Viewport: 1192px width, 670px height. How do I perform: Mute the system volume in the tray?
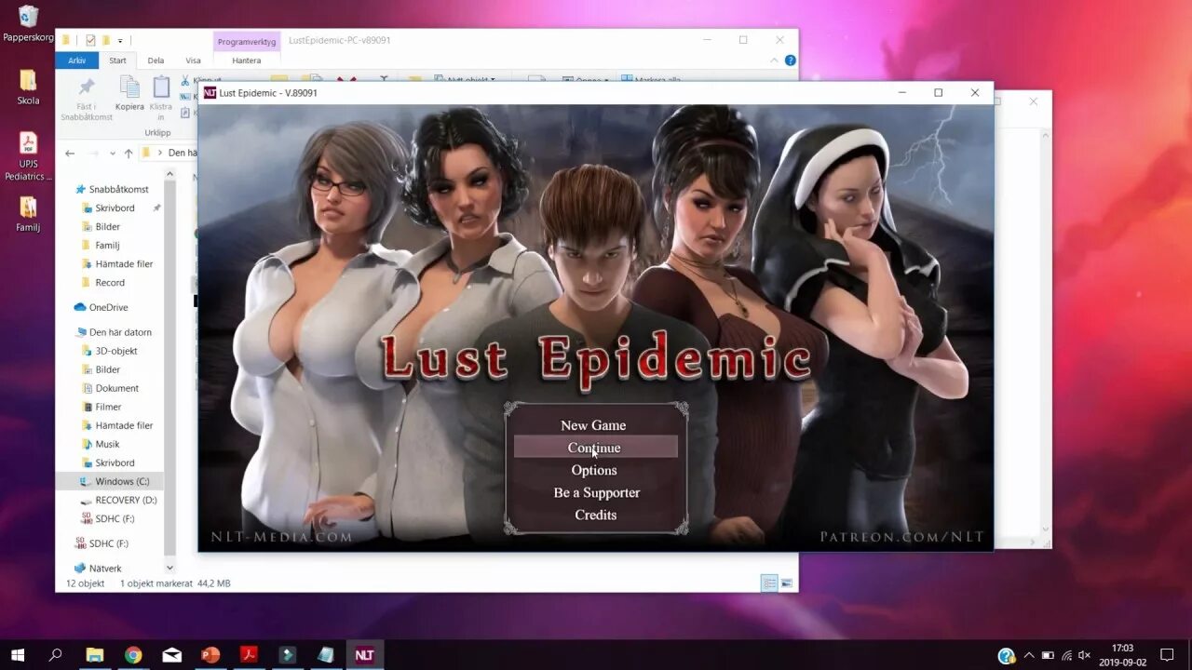(x=1086, y=654)
